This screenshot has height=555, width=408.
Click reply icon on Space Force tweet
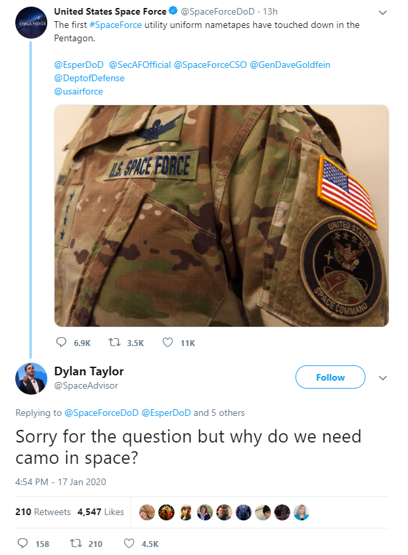[x=62, y=343]
